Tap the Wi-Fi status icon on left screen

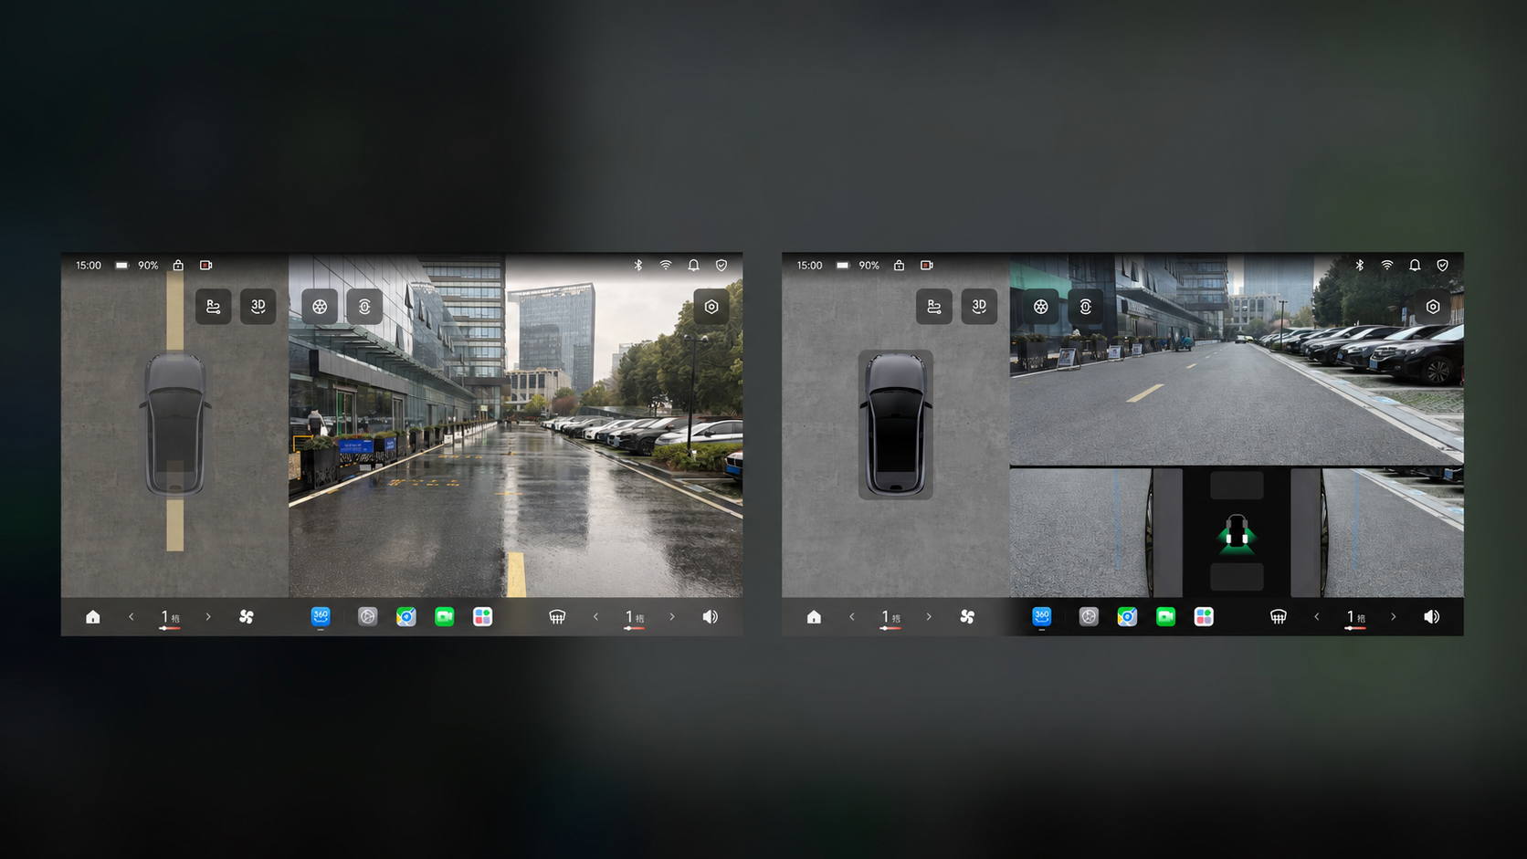[666, 266]
